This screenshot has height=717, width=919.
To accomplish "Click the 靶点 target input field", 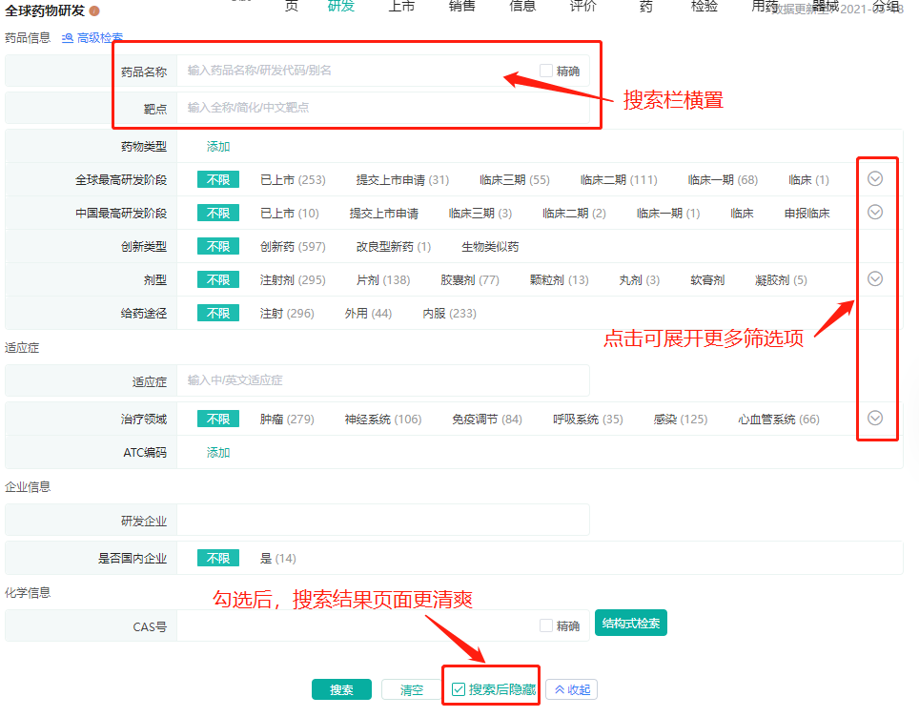I will point(381,108).
